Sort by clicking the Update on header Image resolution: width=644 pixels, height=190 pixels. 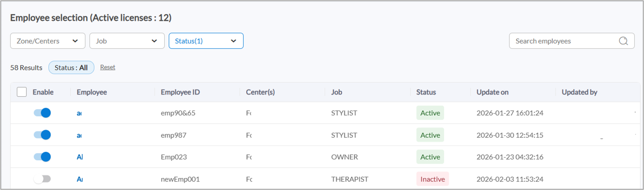click(x=492, y=92)
